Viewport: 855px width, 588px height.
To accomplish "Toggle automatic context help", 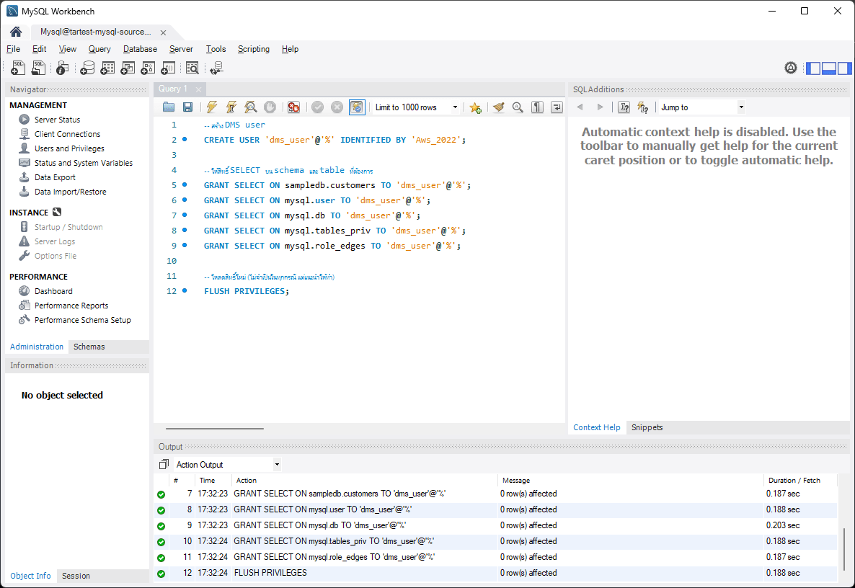I will [x=643, y=107].
